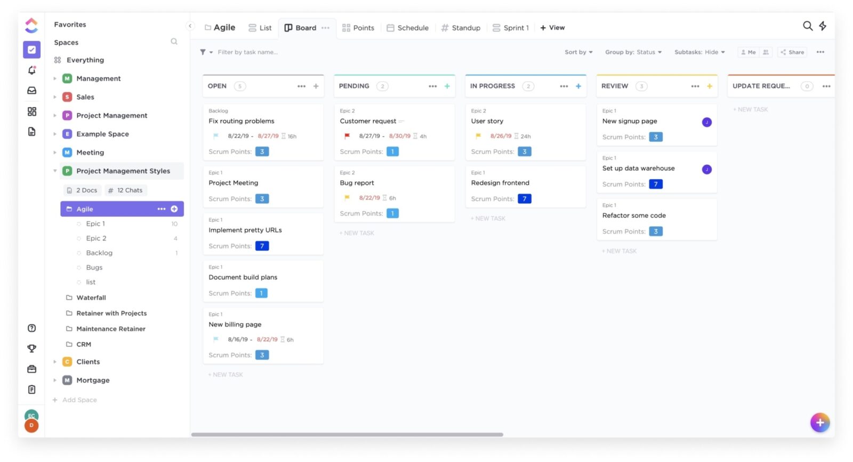This screenshot has width=853, height=462.
Task: Toggle Subtasks Hide option
Action: (x=699, y=52)
